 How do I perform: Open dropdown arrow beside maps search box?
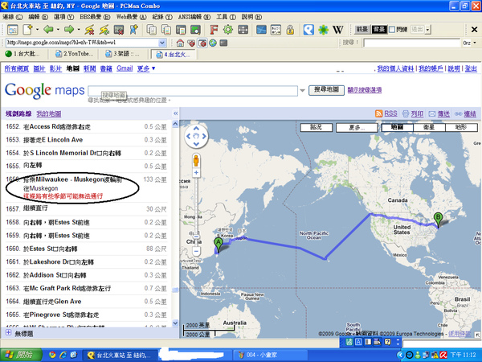click(x=302, y=90)
